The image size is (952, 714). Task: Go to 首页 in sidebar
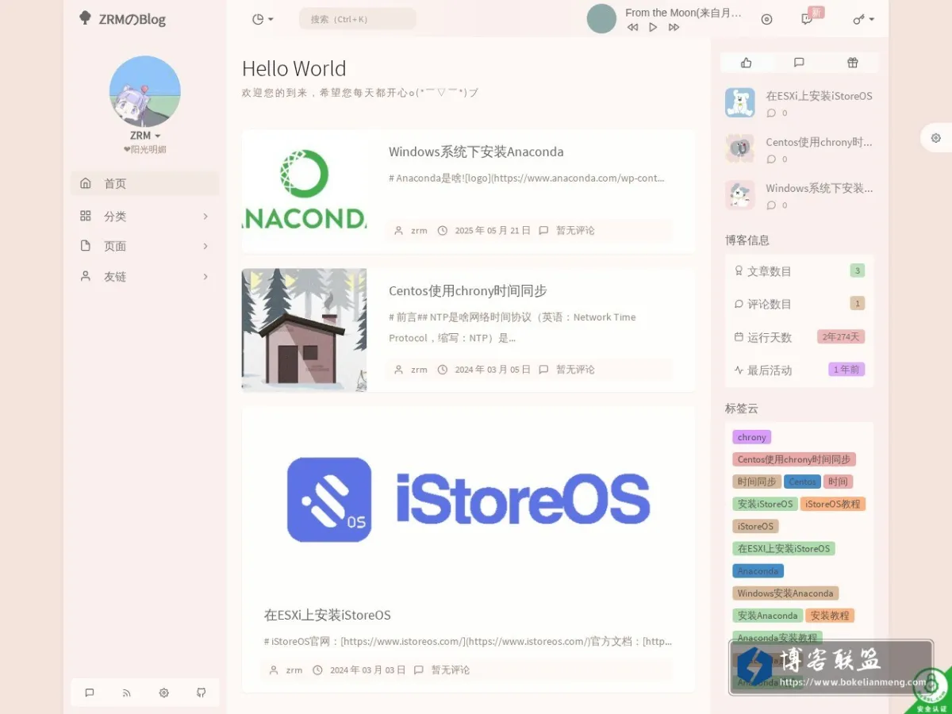point(145,183)
